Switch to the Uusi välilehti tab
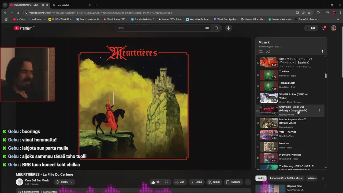Screen dimensions: 343x193 (71, 5)
